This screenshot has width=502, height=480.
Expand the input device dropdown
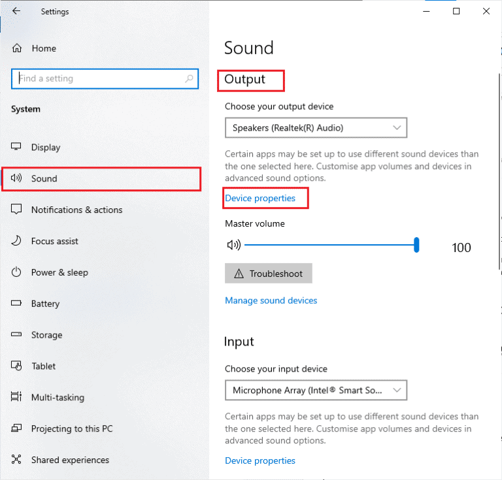(316, 391)
